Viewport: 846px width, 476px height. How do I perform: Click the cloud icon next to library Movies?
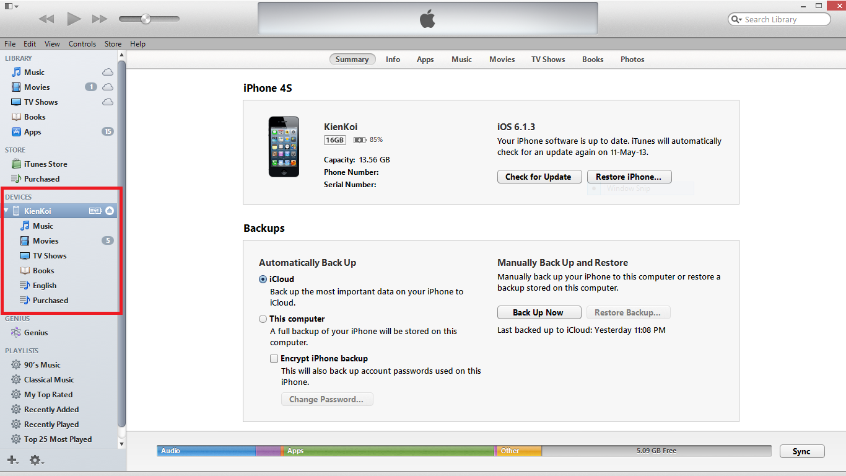108,87
